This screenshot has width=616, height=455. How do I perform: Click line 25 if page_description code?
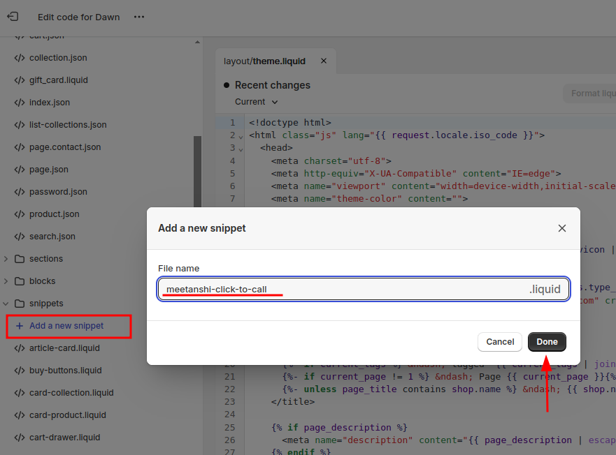pos(339,427)
